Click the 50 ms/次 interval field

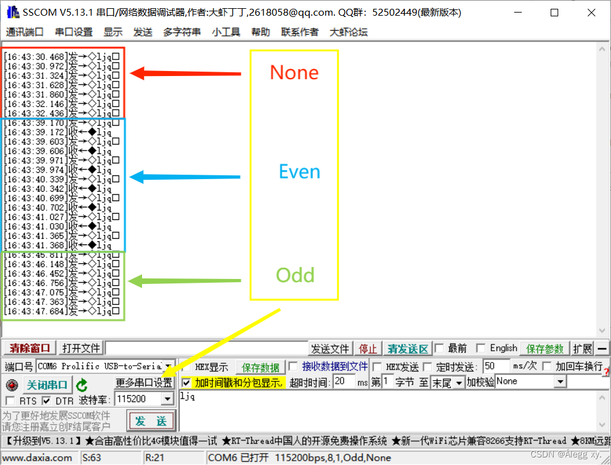click(x=496, y=366)
